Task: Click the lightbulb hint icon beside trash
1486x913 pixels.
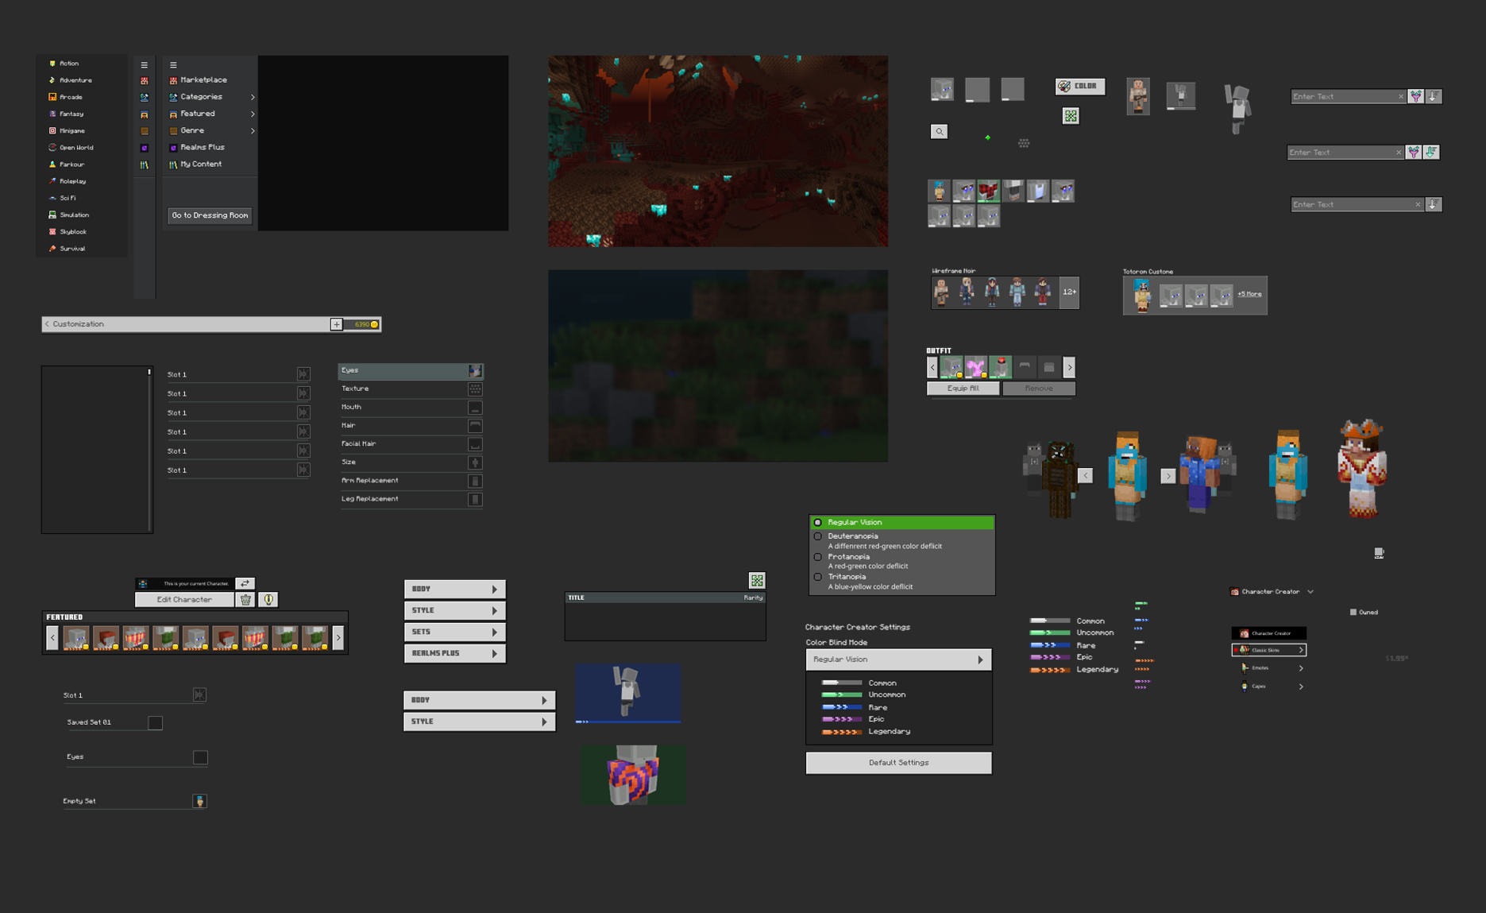Action: tap(268, 600)
